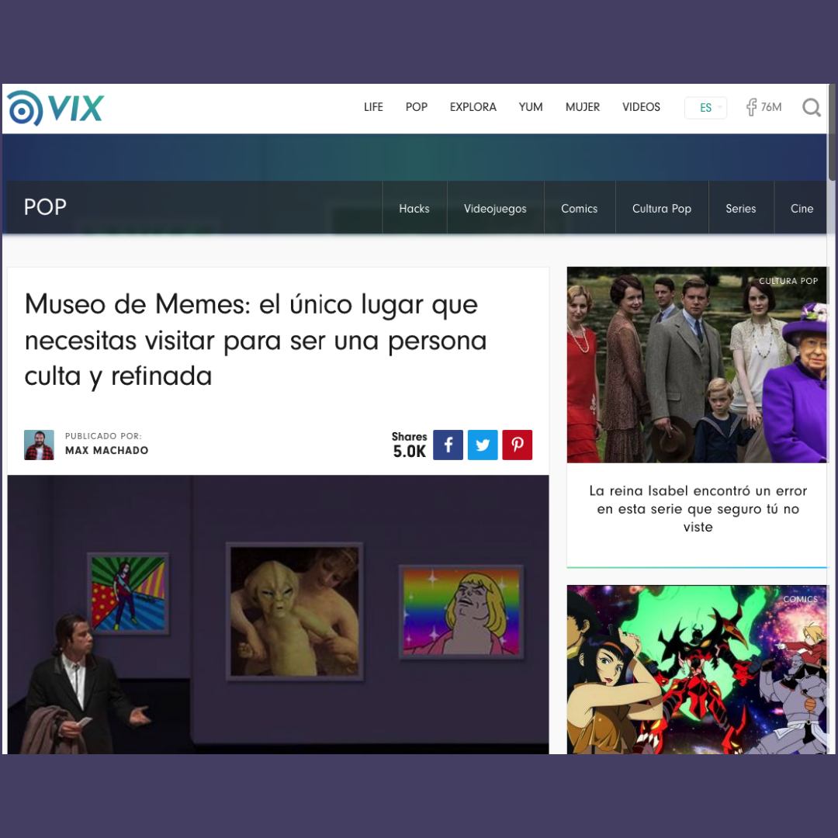Open the search magnifier
The height and width of the screenshot is (838, 838).
(811, 108)
